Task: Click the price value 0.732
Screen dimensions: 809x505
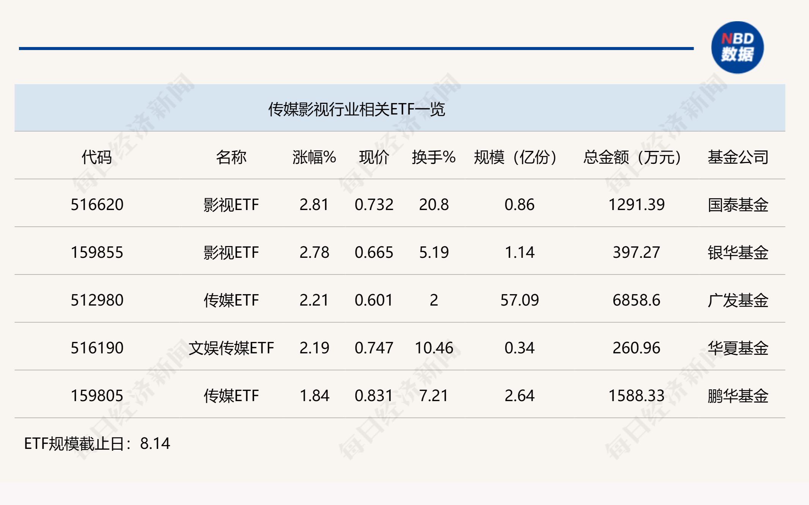Action: (x=374, y=205)
